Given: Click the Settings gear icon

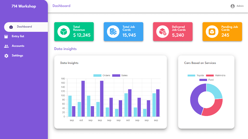Looking at the screenshot, I should (6, 56).
